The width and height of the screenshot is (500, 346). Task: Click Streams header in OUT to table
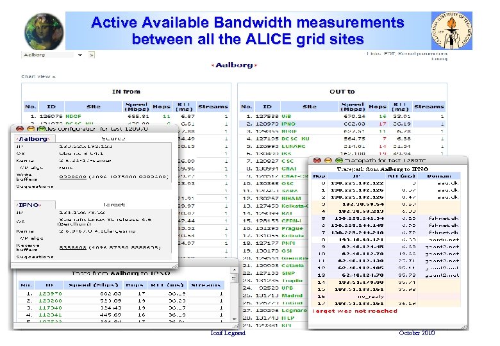429,107
